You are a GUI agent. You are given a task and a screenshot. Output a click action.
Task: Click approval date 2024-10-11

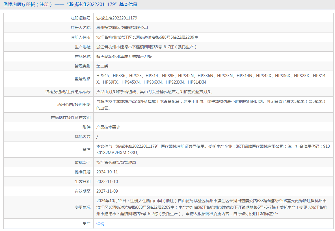click(107, 172)
